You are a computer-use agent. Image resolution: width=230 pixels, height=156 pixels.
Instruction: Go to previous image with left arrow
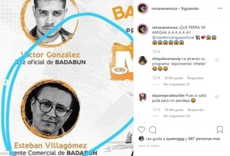(5, 82)
